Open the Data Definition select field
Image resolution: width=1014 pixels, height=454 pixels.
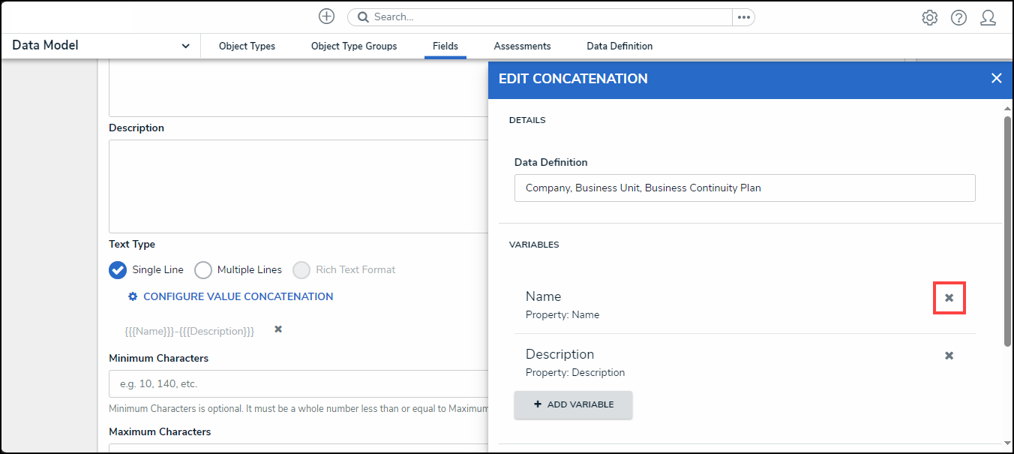pos(744,188)
